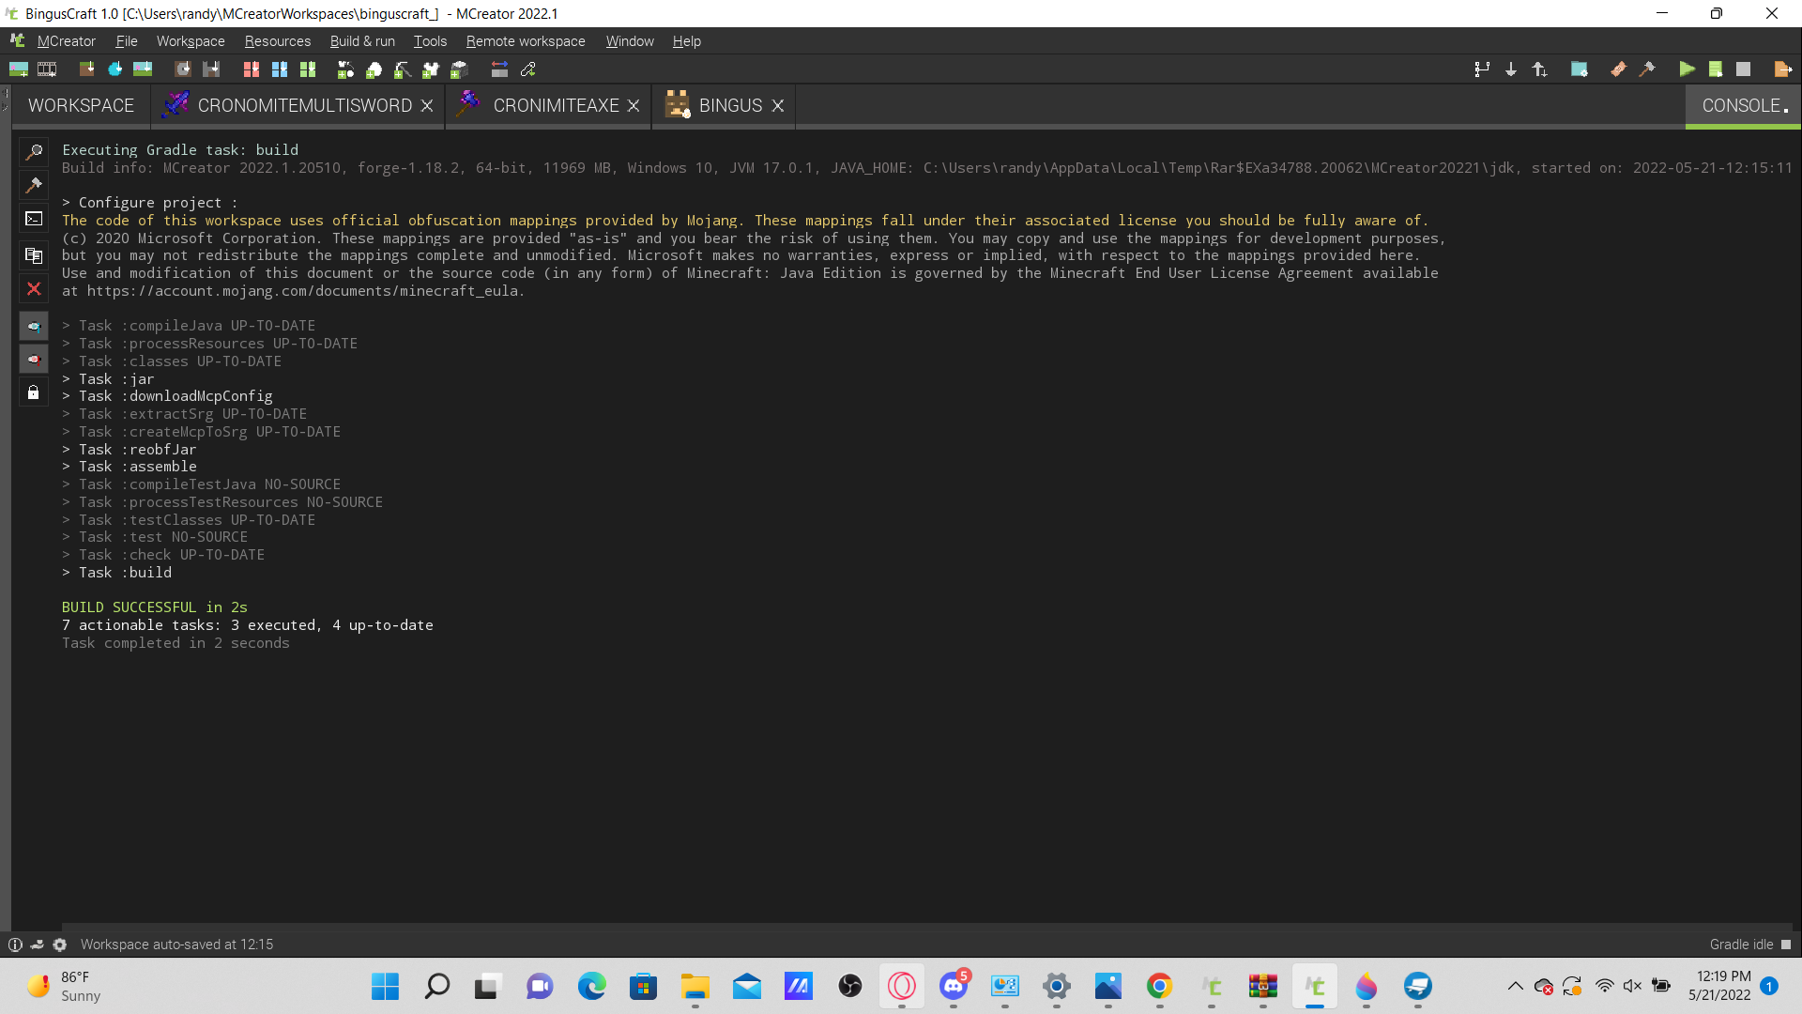This screenshot has width=1802, height=1014.
Task: Open workspace folder with the folder icon
Action: 1581,69
